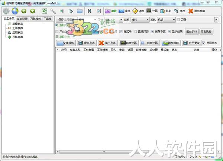Click the horizontal scrollbar thumb
Image resolution: width=223 pixels, height=161 pixels.
(x=104, y=152)
